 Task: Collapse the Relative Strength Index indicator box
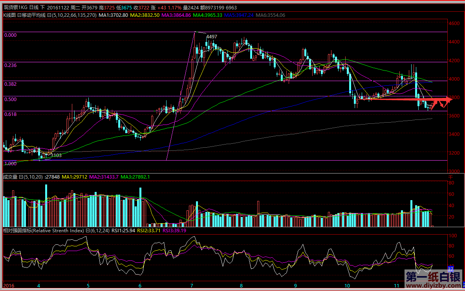(88, 231)
